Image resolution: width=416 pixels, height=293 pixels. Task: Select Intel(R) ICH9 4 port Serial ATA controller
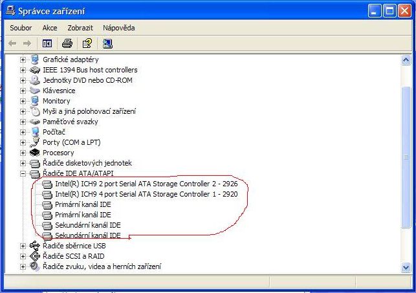click(146, 194)
